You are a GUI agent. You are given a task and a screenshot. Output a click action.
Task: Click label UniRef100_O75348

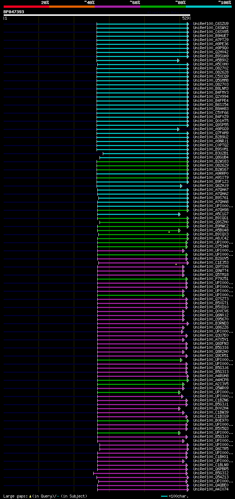point(211,246)
